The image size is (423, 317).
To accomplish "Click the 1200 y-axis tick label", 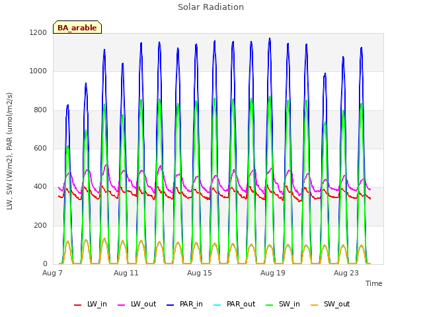I will 38,32.
